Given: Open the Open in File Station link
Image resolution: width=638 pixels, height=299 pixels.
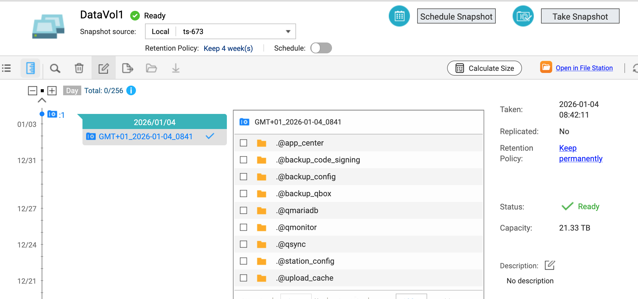Looking at the screenshot, I should click(584, 68).
